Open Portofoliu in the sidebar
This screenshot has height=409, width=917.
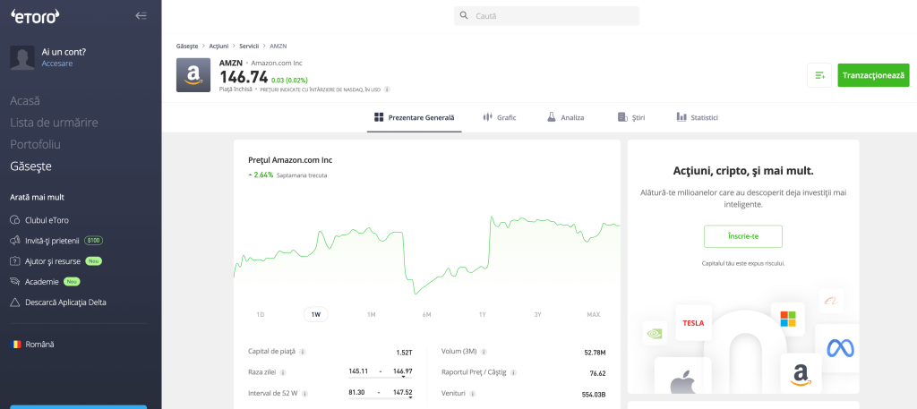tap(35, 144)
